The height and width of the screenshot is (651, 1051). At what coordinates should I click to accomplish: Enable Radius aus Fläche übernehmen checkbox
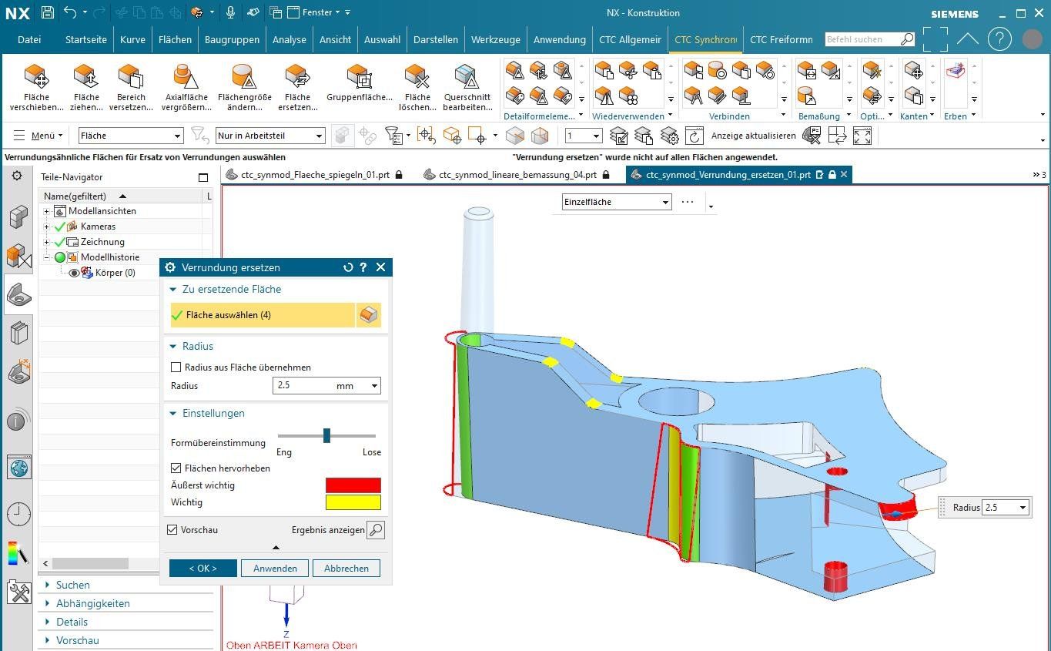pyautogui.click(x=176, y=367)
